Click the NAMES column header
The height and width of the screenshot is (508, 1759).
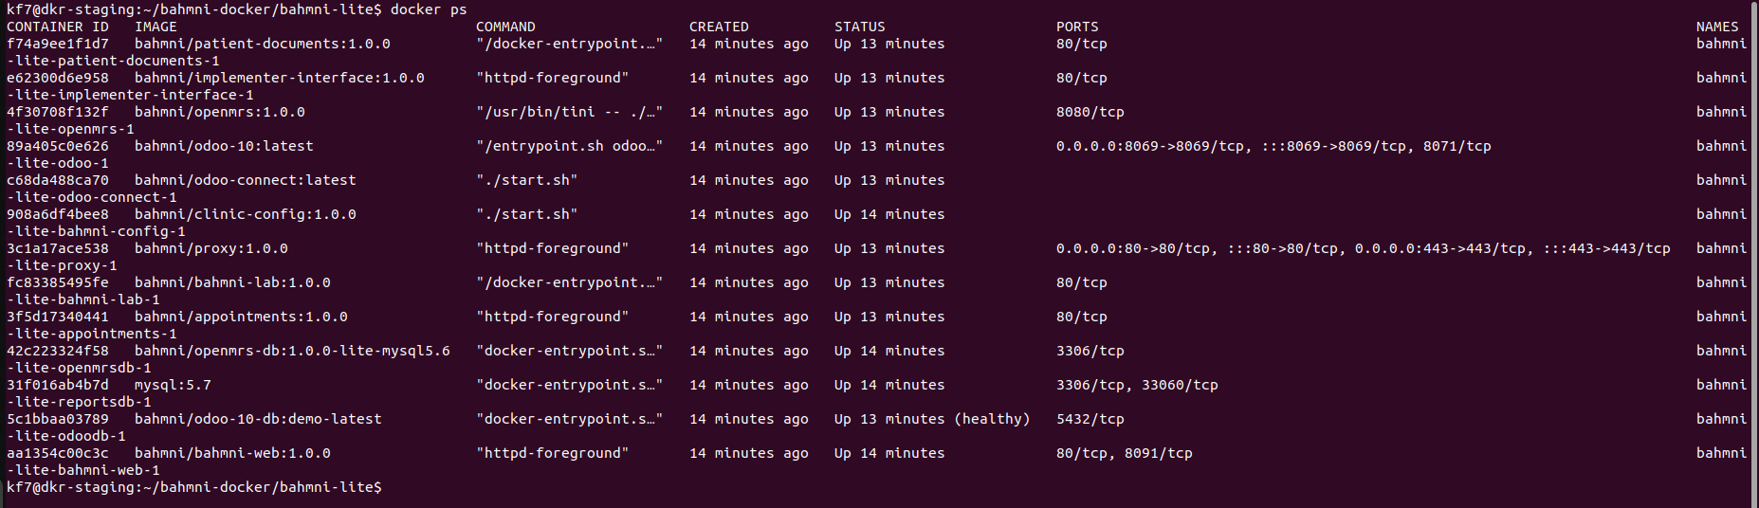[x=1717, y=27]
